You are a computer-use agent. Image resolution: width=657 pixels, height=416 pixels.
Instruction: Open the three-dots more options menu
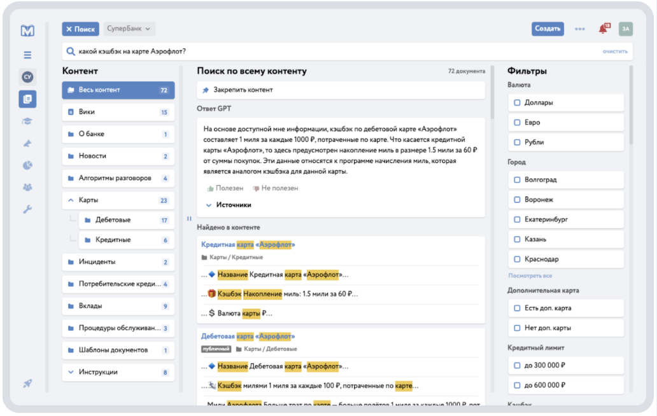point(579,29)
